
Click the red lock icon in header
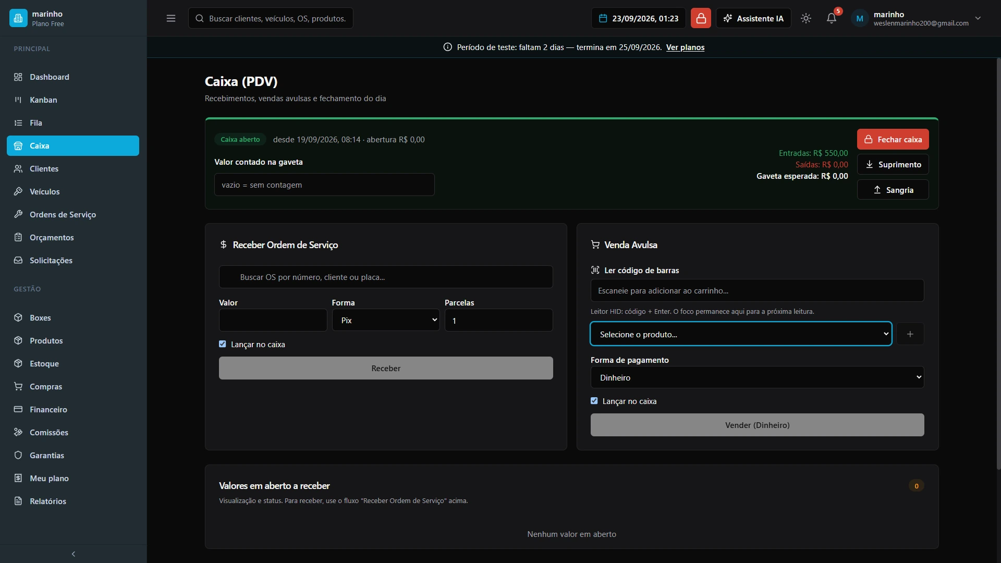701,18
